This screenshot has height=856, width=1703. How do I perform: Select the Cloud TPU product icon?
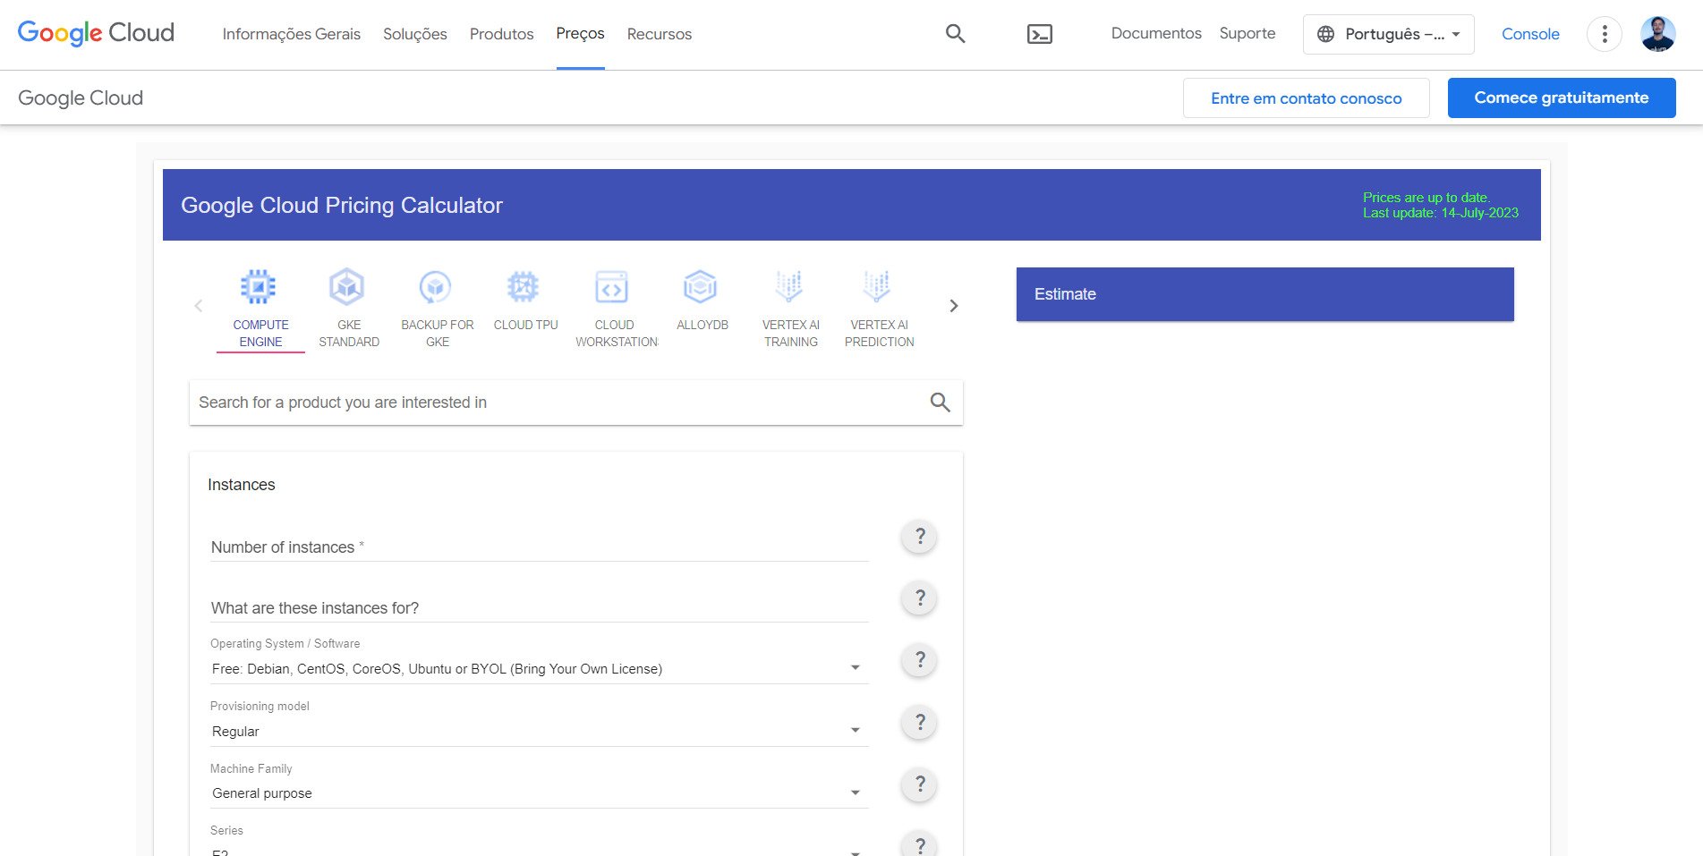click(524, 287)
